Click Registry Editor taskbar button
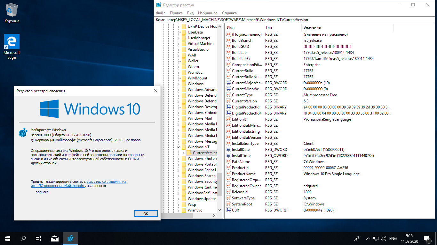 (70, 238)
